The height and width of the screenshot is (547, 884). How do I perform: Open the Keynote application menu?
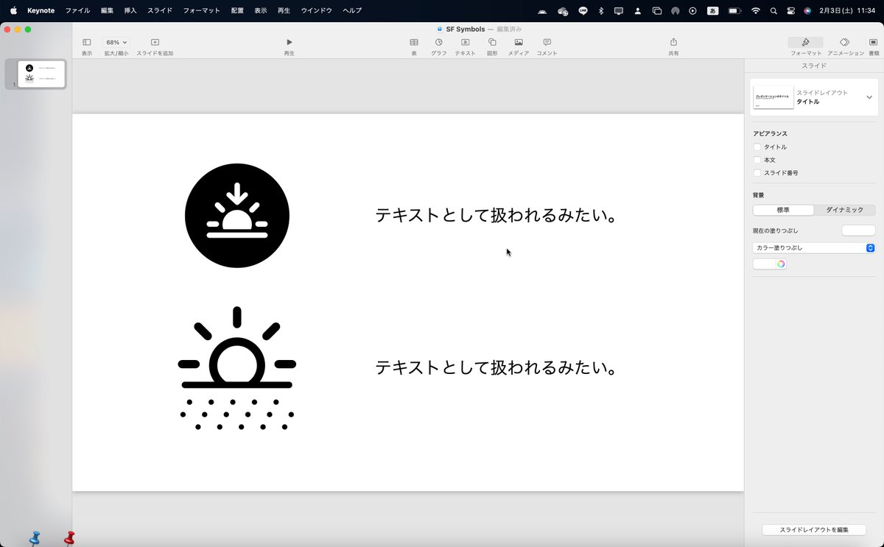(x=41, y=11)
